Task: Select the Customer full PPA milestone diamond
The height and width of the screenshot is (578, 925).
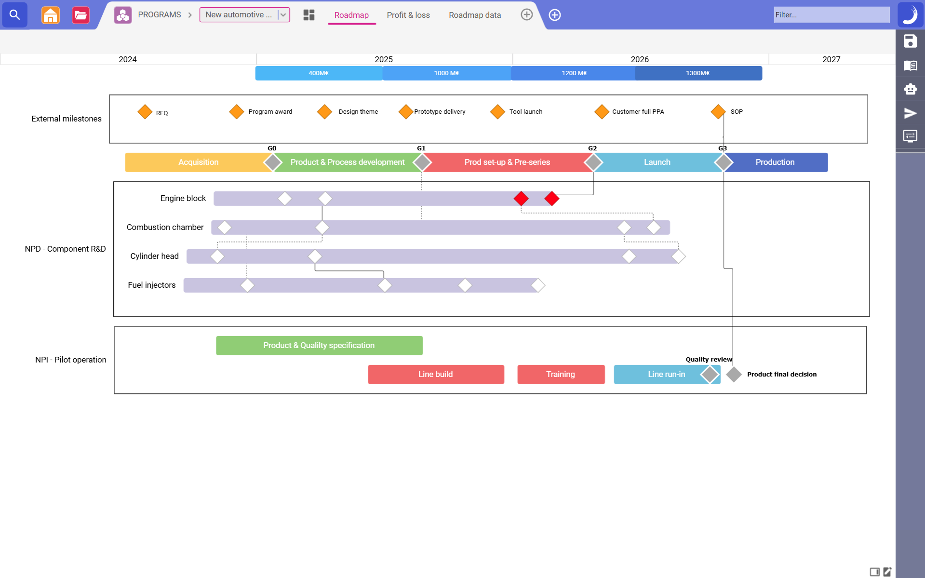Action: 602,112
